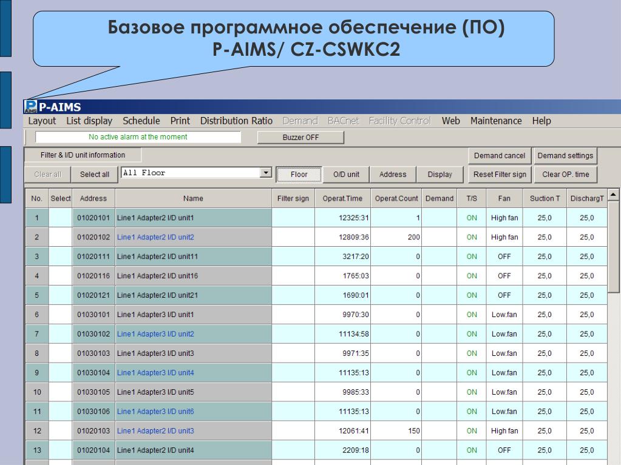Click the Select column header

(61, 198)
